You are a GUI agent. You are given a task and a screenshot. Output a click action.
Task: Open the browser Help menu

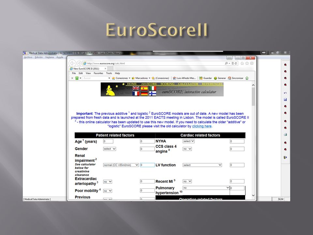(117, 73)
